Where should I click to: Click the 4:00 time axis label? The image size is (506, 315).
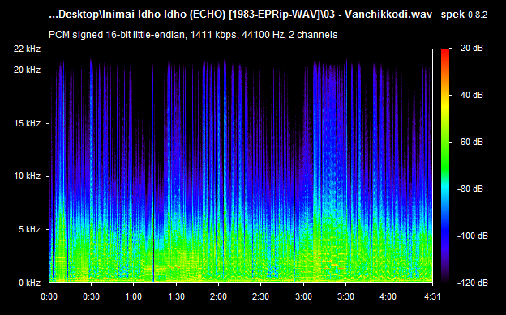coord(388,296)
